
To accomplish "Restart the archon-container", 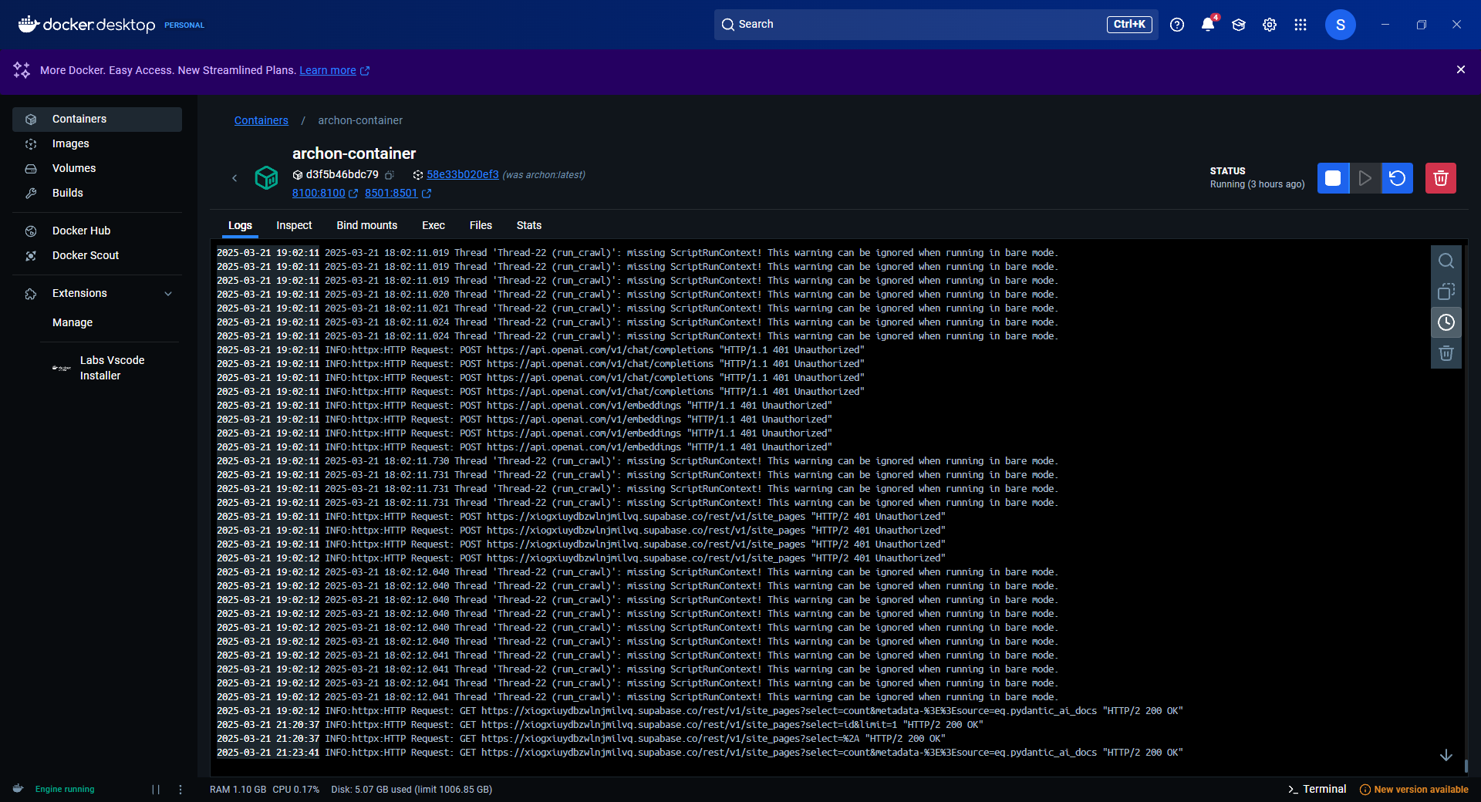I will pos(1397,178).
